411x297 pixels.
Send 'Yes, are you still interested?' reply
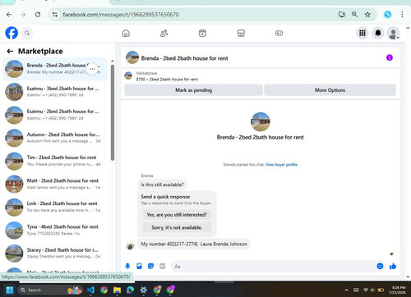[177, 215]
